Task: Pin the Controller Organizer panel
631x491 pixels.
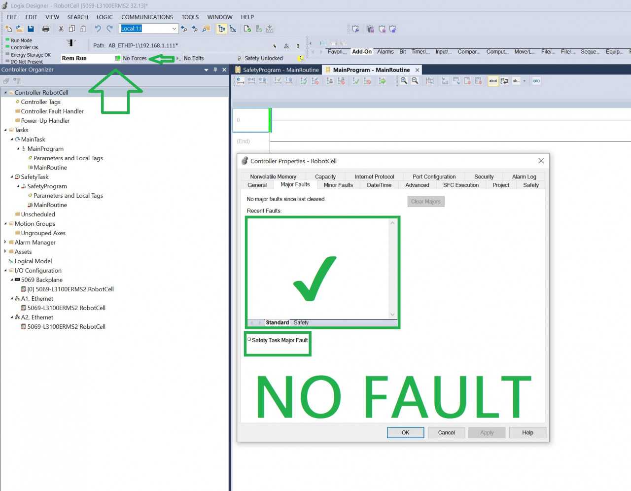Action: [215, 70]
